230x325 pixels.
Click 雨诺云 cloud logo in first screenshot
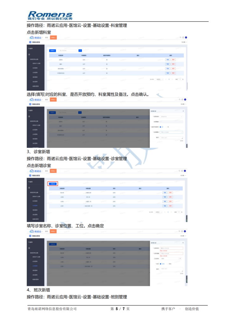[x=36, y=38]
